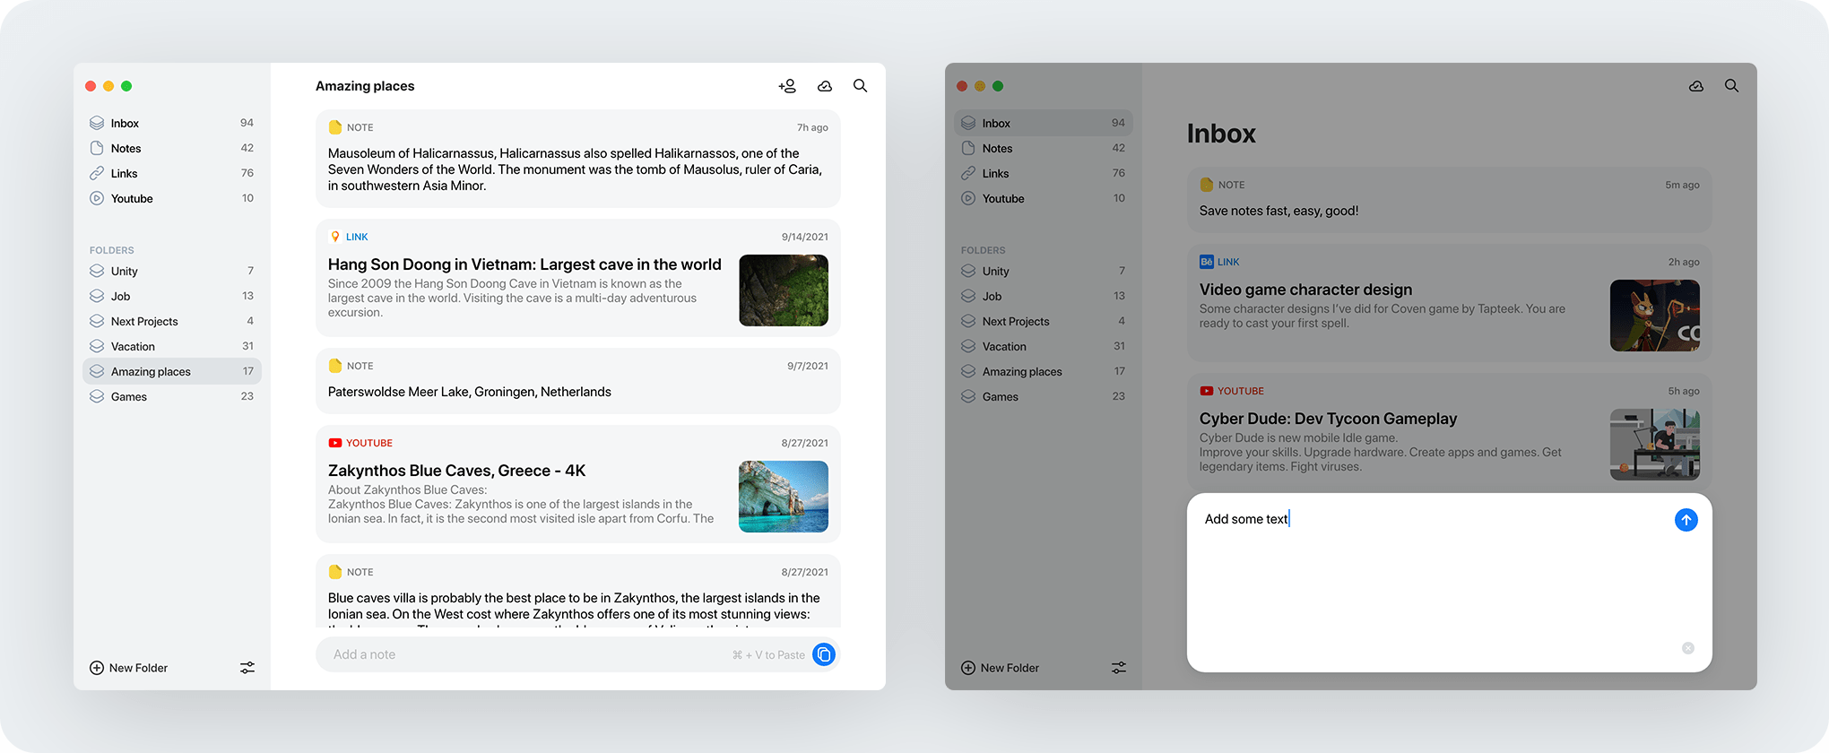Open the Next Projects folder in left sidebar
The image size is (1829, 753).
pyautogui.click(x=144, y=321)
